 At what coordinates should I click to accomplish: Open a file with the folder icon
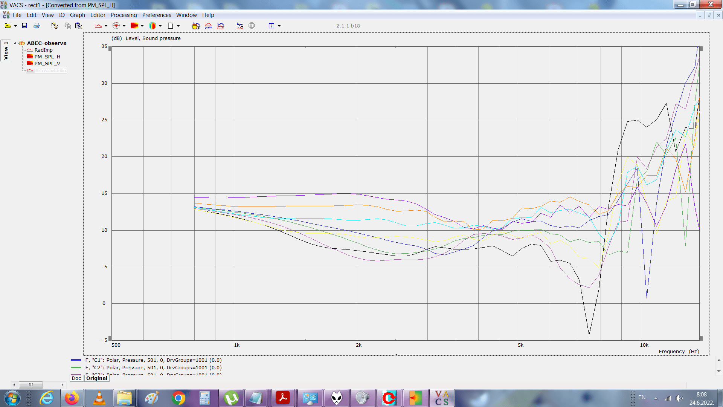8,26
